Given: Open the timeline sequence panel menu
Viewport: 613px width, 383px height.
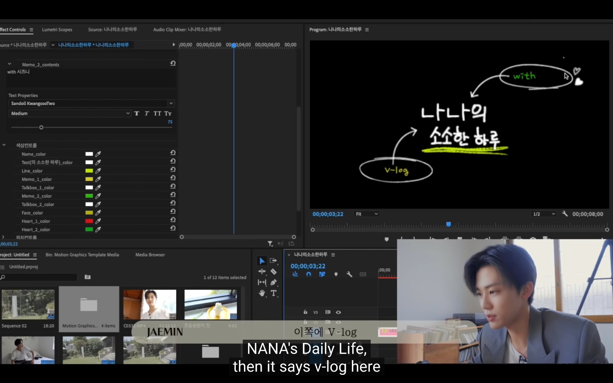Looking at the screenshot, I should point(333,255).
